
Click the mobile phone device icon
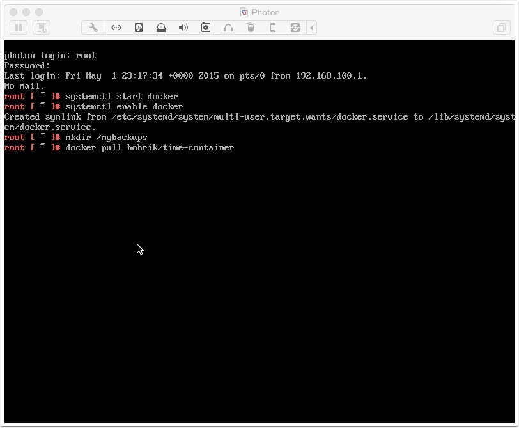273,28
